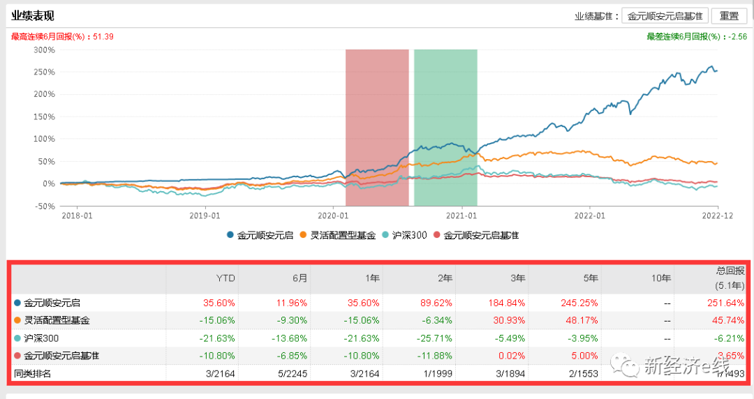Select the 6月 column header

(299, 278)
